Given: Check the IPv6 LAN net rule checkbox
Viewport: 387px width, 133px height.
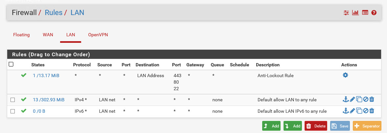Looking at the screenshot, I should tap(12, 111).
